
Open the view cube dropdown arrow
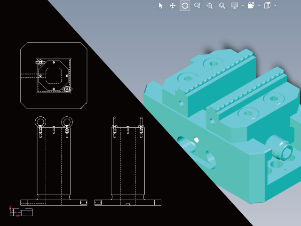275,6
